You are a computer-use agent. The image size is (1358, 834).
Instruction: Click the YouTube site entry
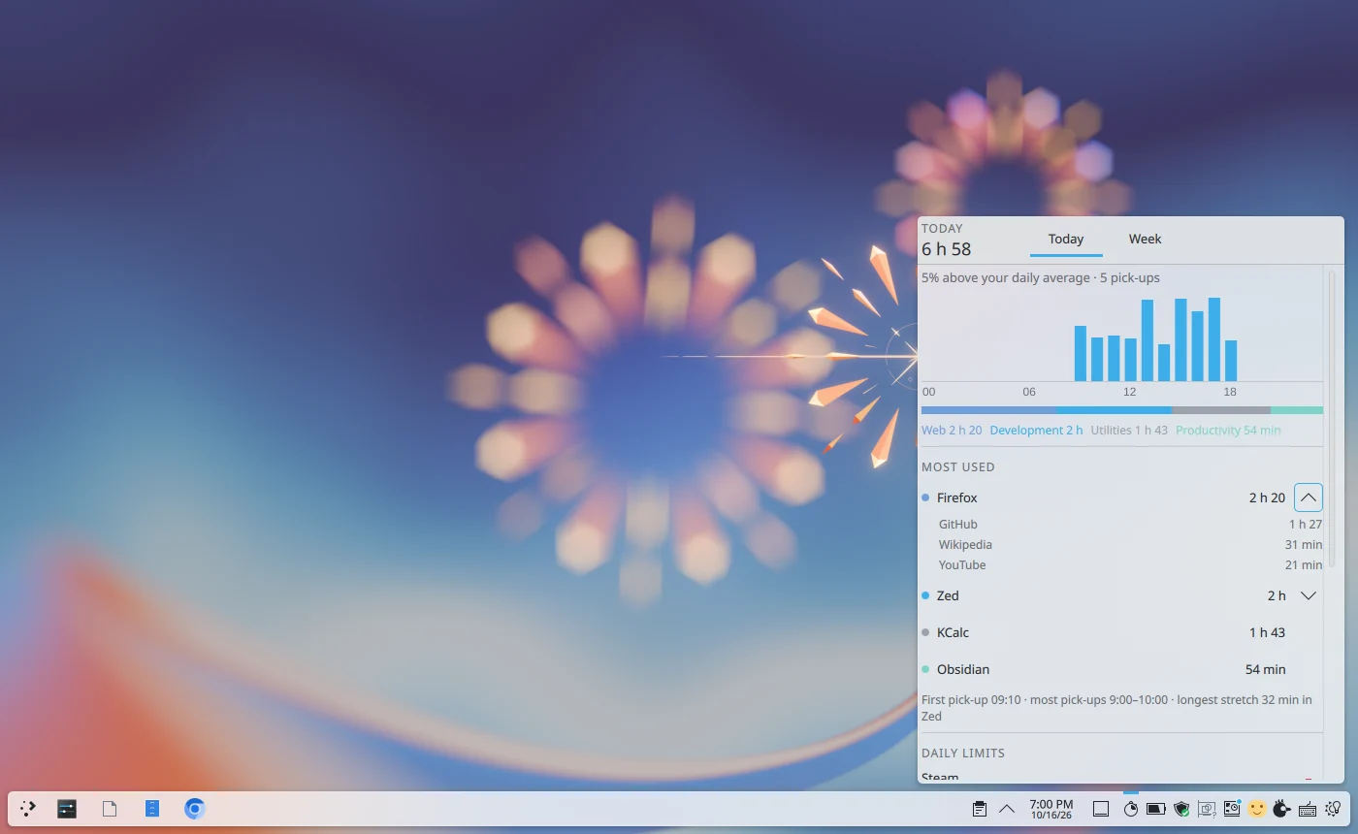coord(1130,565)
